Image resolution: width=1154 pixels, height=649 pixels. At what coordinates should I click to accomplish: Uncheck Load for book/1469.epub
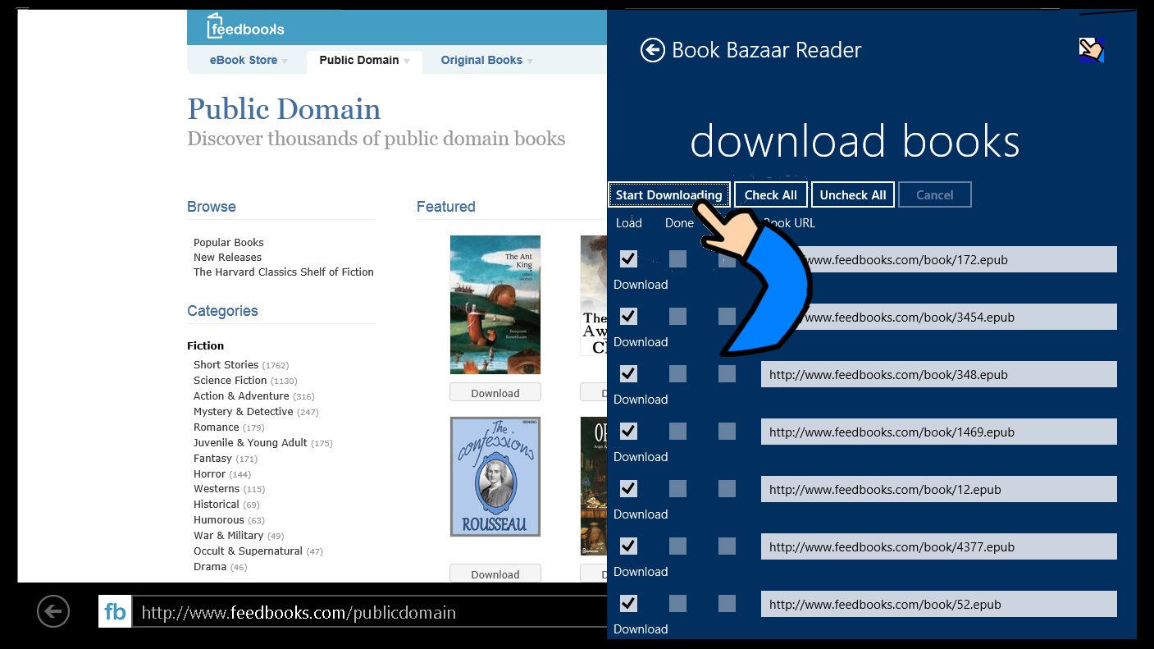click(x=628, y=432)
